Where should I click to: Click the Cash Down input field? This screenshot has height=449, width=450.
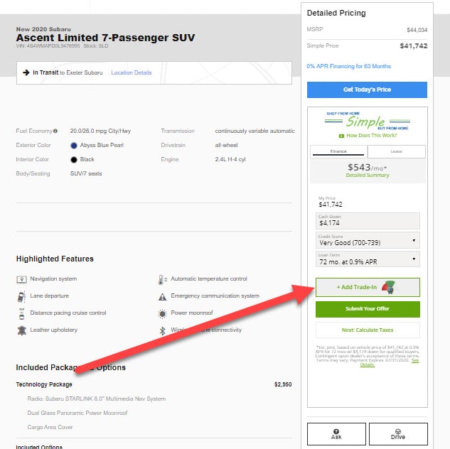click(368, 221)
